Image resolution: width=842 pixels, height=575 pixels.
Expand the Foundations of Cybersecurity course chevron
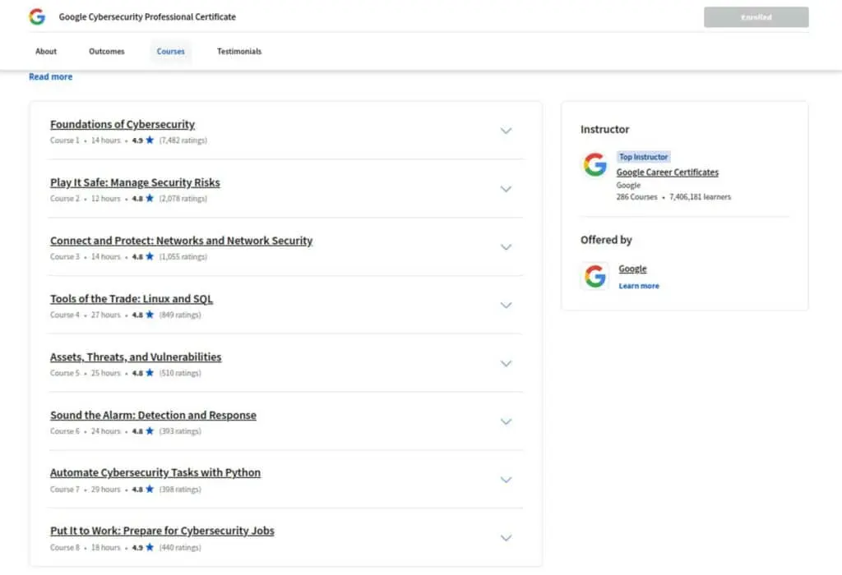click(506, 131)
